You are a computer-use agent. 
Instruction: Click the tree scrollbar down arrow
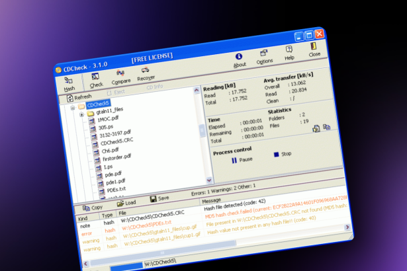(x=209, y=180)
